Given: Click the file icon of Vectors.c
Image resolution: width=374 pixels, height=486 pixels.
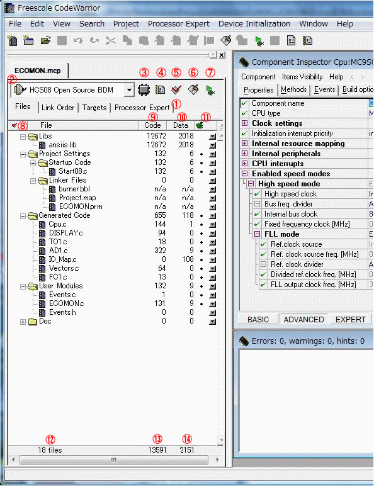Looking at the screenshot, I should tap(42, 268).
